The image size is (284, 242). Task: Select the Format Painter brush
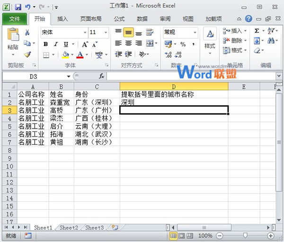(x=27, y=55)
